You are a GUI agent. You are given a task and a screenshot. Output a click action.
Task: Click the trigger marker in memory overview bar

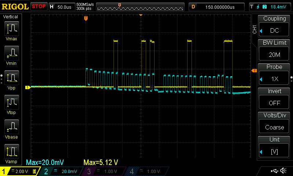(120, 5)
